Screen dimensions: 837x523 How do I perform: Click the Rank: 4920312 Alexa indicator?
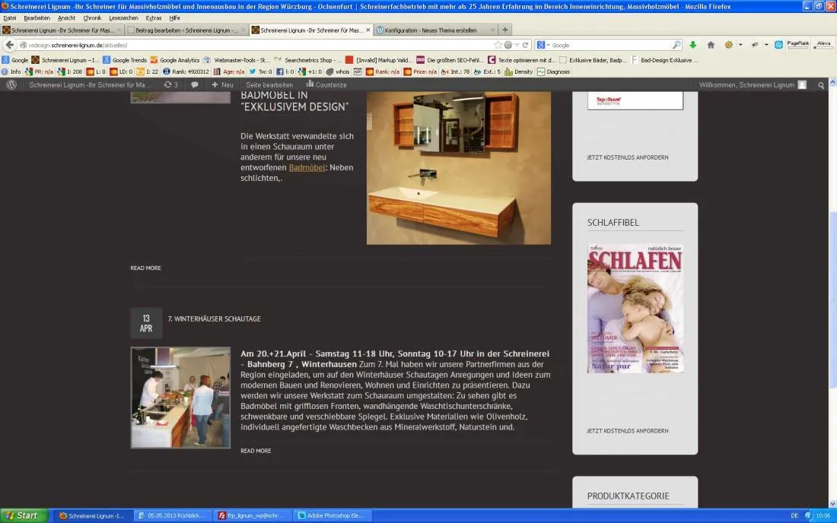(x=186, y=71)
